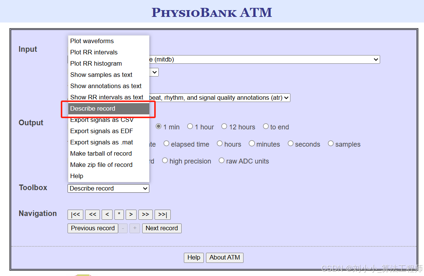This screenshot has height=276, width=424.
Task: Click the Toolbox section label
Action: pyautogui.click(x=33, y=187)
